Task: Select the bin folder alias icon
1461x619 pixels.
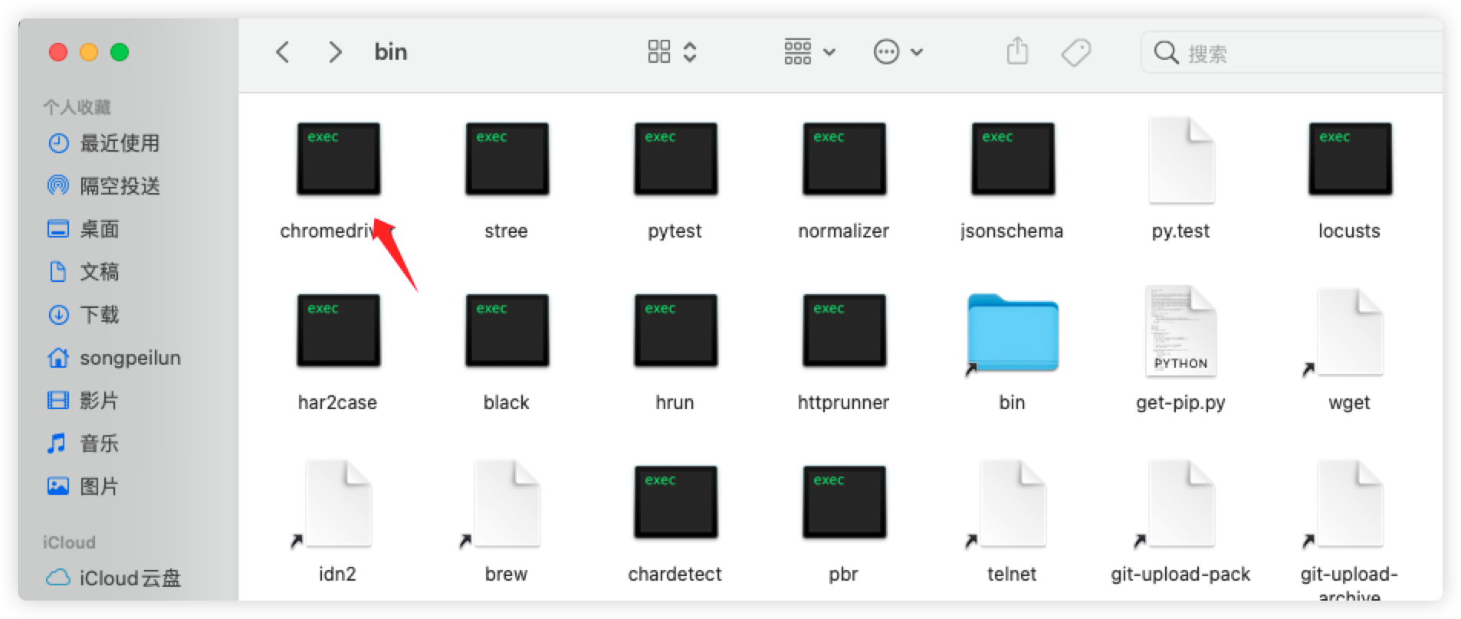Action: (x=1013, y=333)
